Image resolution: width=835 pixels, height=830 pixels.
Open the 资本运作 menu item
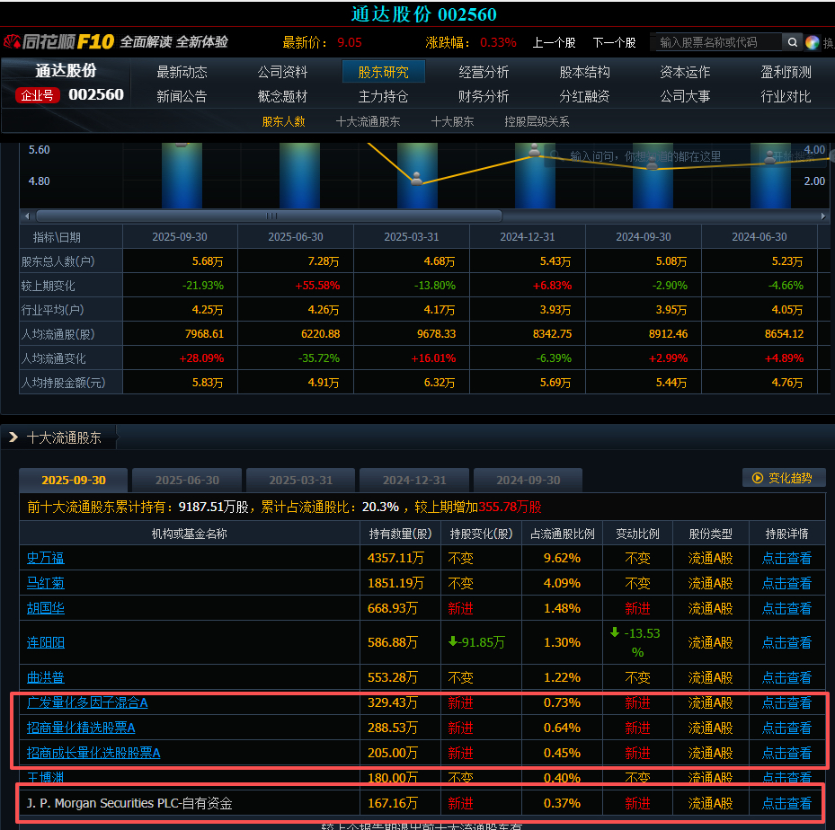click(x=685, y=72)
